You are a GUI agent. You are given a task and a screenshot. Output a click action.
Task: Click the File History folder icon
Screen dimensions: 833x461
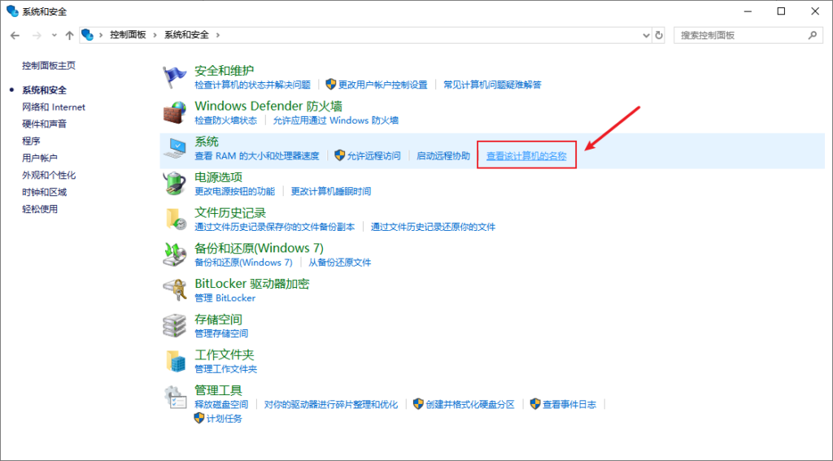click(x=176, y=219)
